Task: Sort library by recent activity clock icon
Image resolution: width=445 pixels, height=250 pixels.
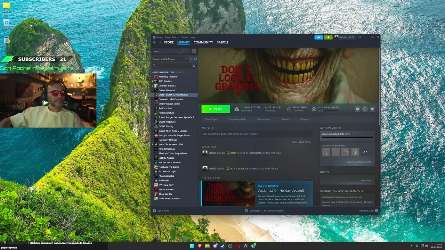Action: tap(191, 59)
